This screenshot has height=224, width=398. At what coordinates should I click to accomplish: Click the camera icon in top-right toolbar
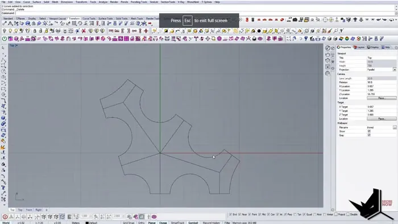(x=295, y=19)
